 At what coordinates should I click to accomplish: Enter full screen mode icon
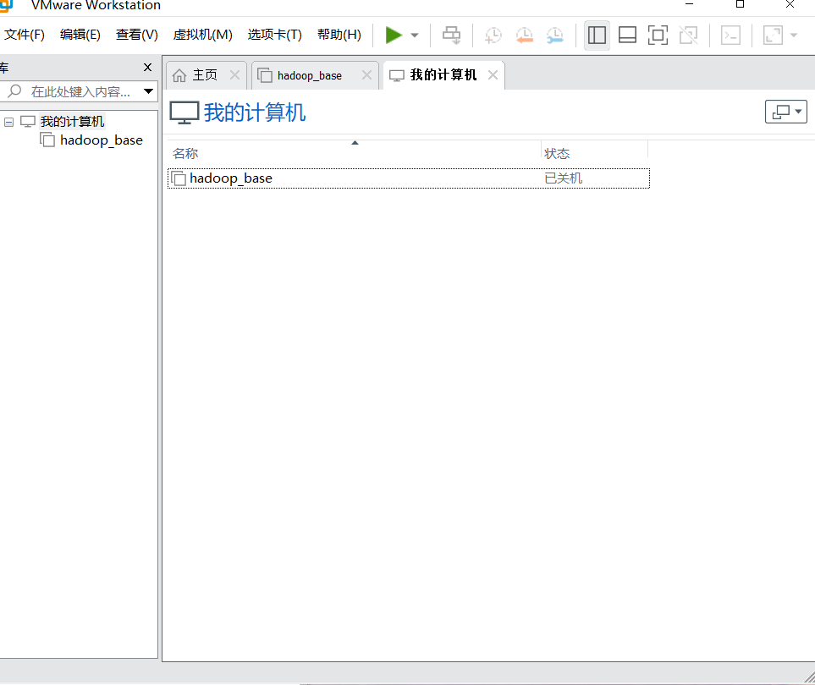pos(658,36)
